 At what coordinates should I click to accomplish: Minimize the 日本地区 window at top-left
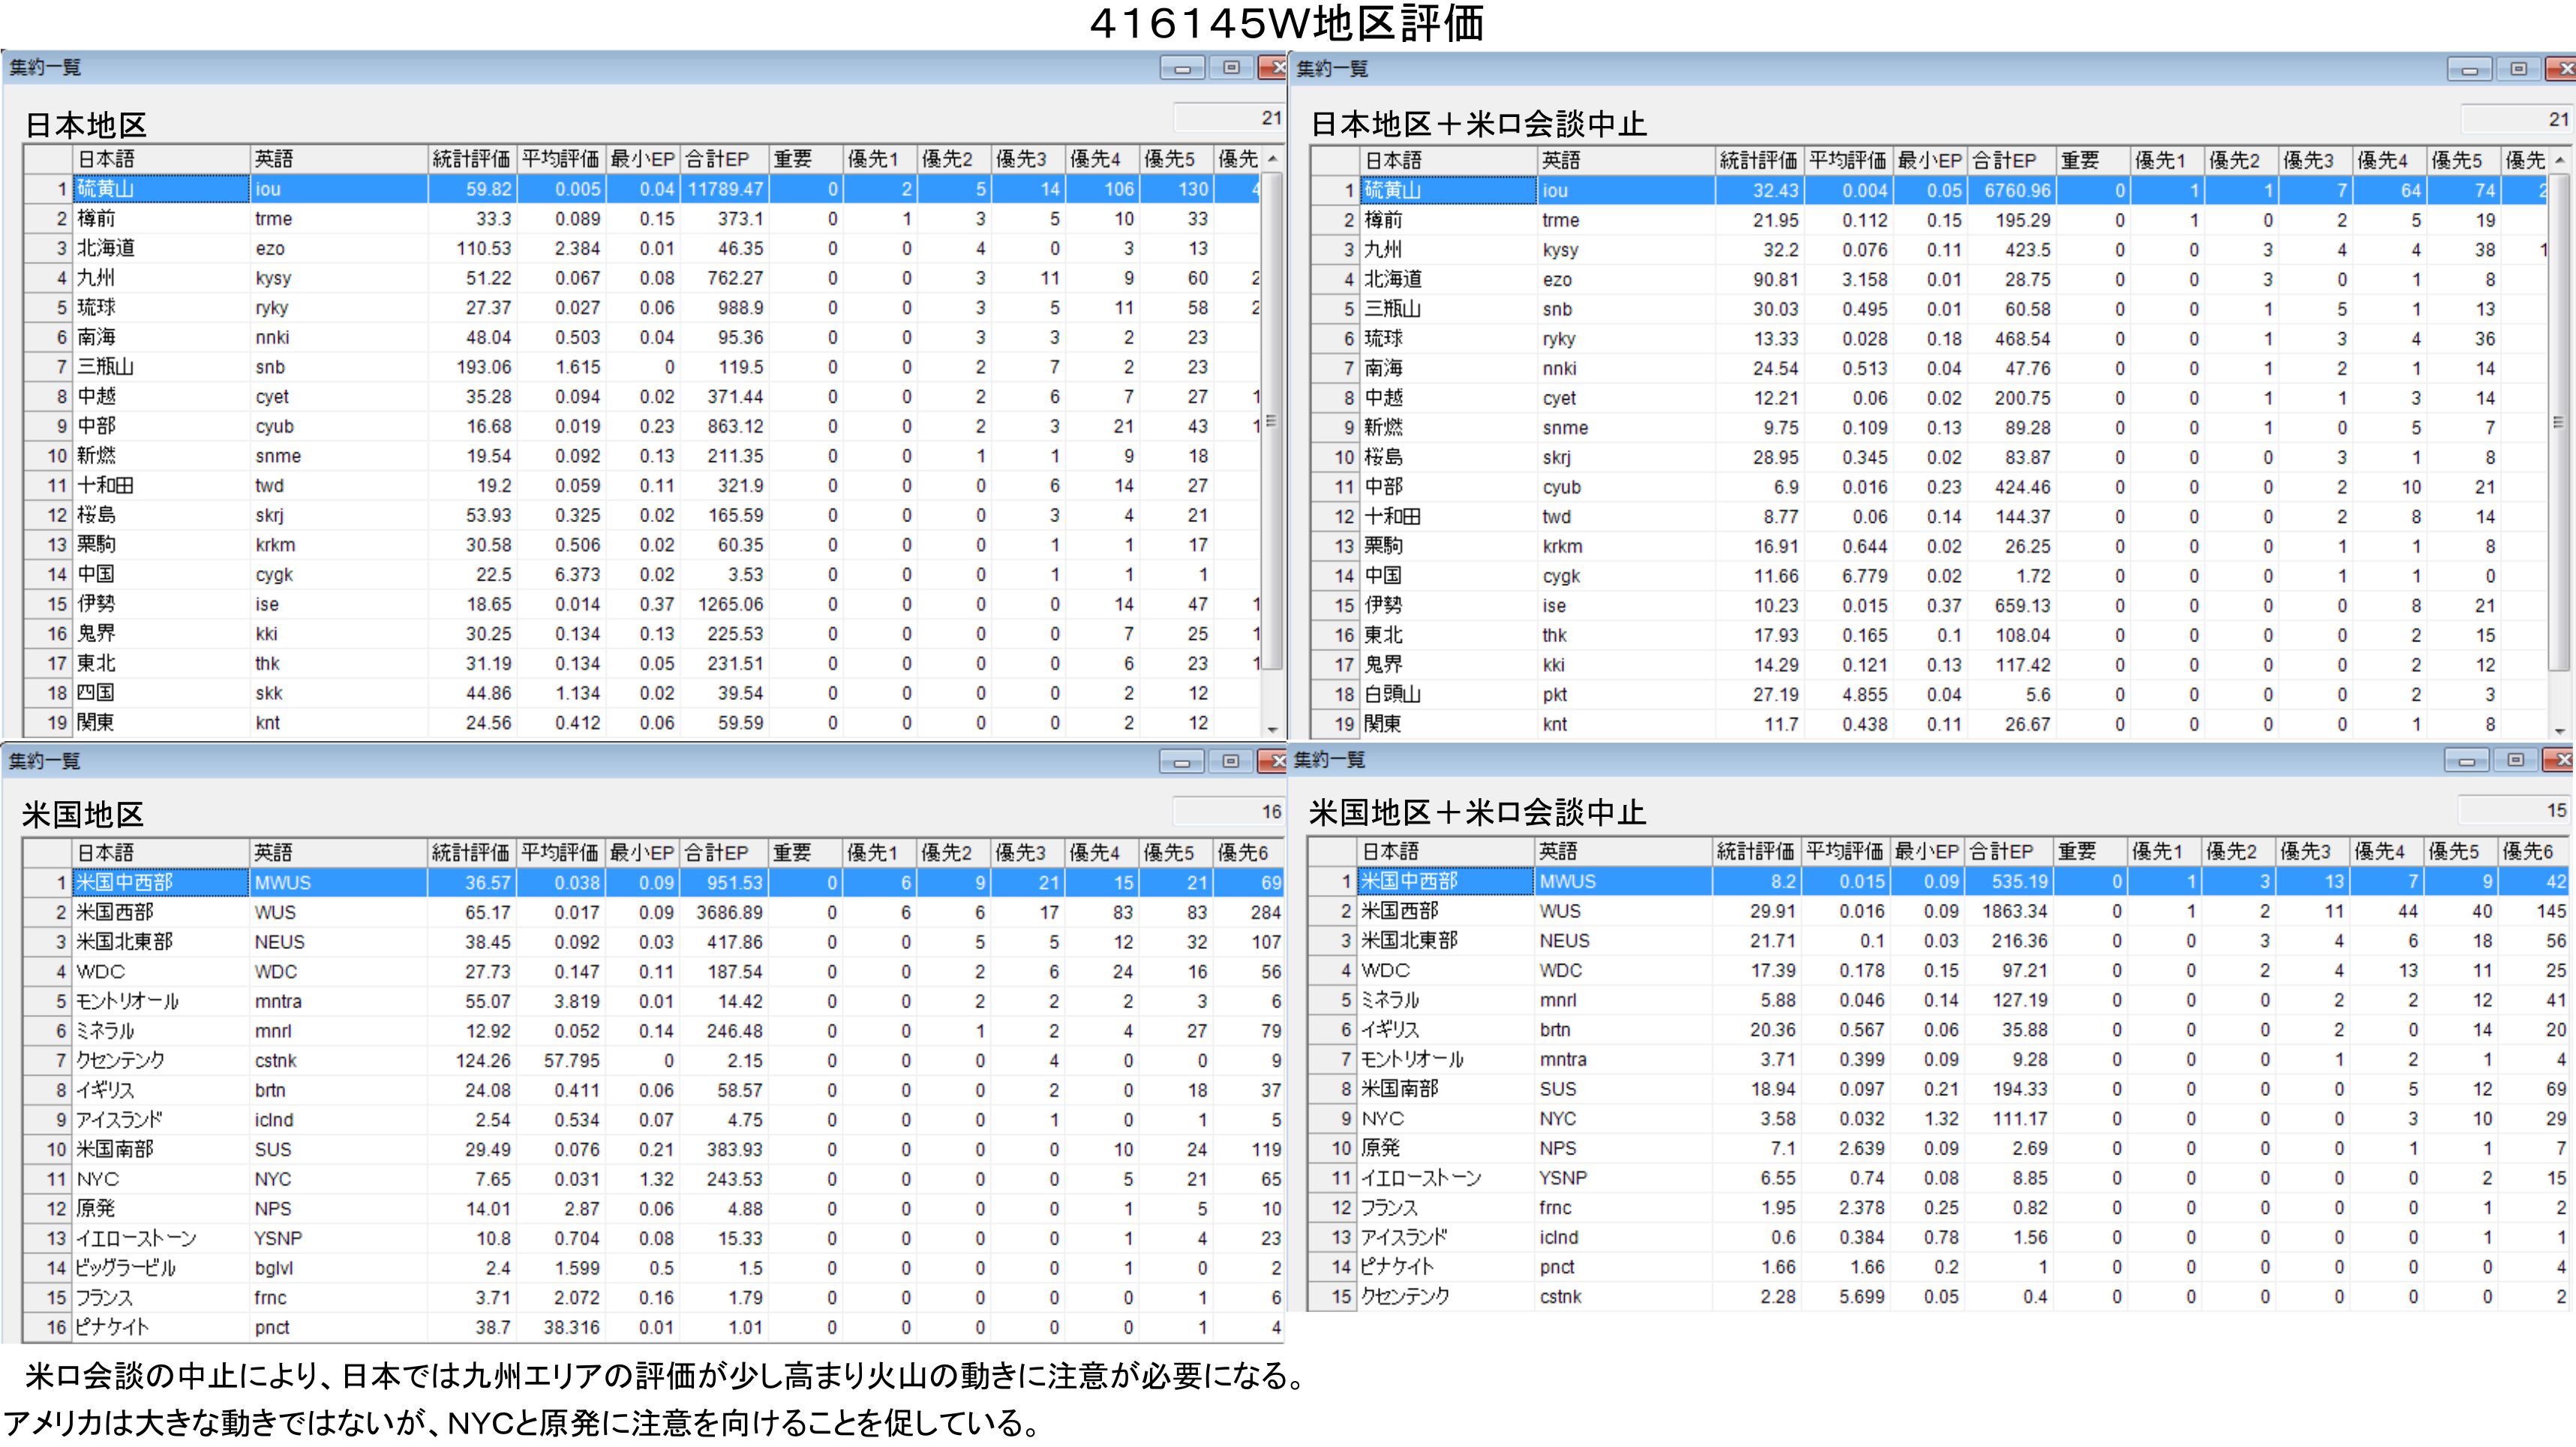click(1182, 68)
